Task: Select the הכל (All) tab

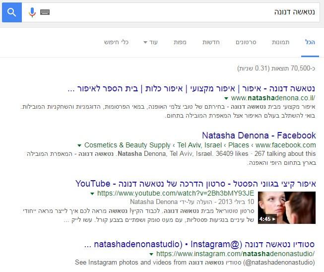Action: click(310, 42)
